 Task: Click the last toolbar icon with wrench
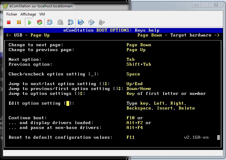[102, 22]
